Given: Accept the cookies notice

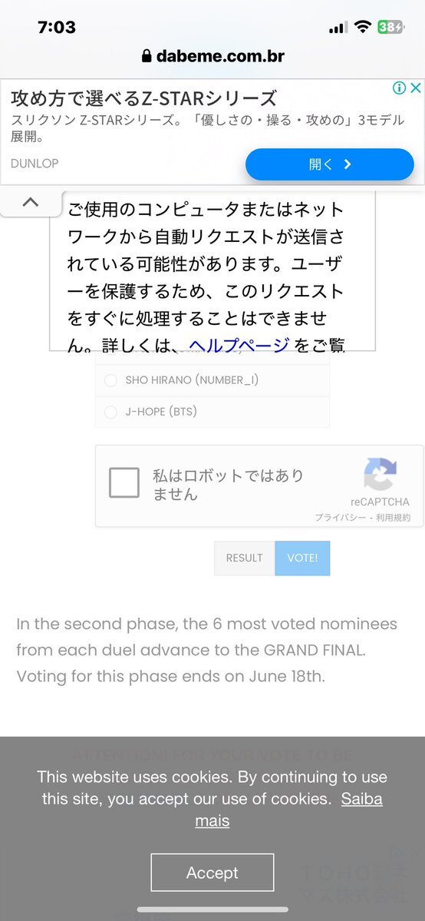Looking at the screenshot, I should (212, 873).
